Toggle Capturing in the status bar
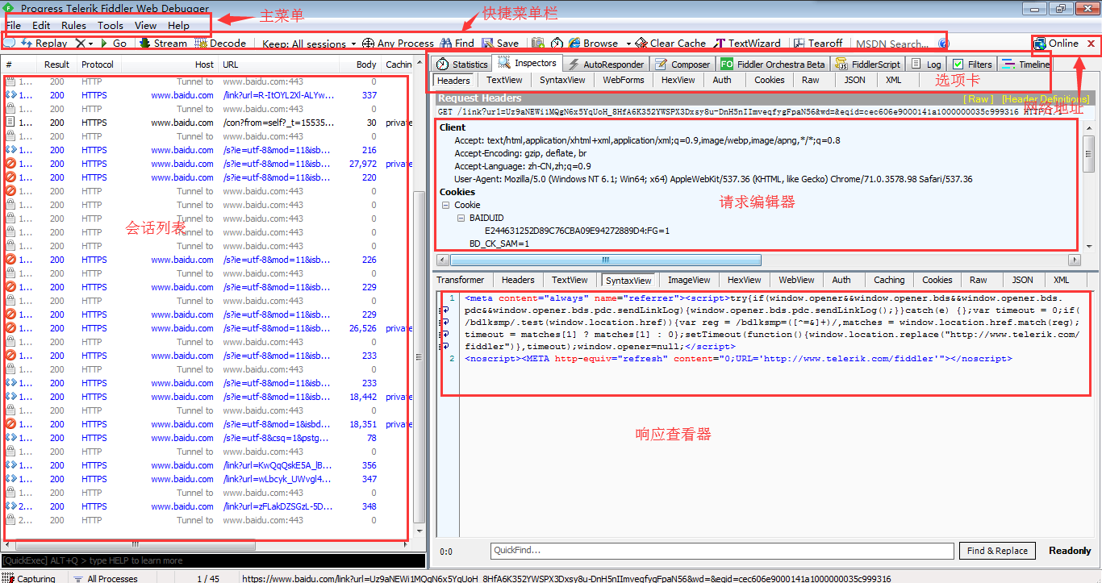This screenshot has width=1102, height=583. (x=29, y=578)
